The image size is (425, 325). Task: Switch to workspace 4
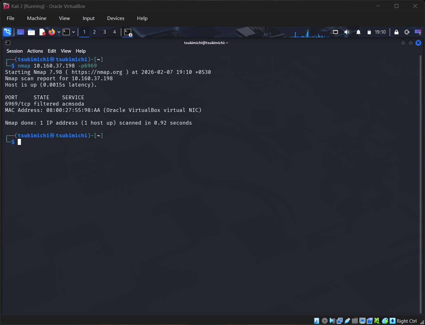tap(115, 32)
